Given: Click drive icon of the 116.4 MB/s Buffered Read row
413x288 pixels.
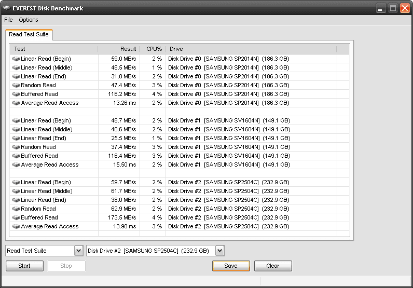Looking at the screenshot, I should tap(16, 156).
